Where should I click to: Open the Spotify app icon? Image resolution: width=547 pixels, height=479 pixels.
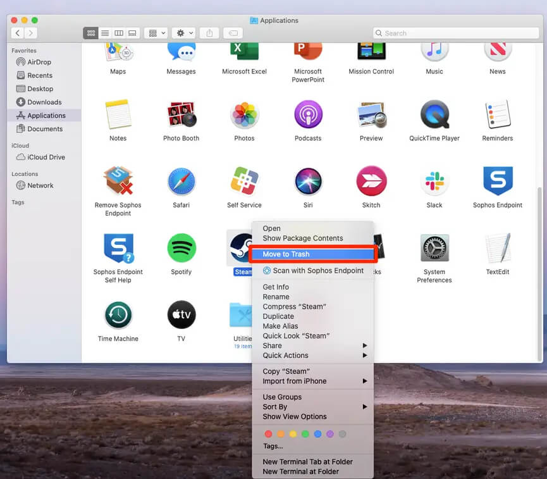(x=181, y=248)
